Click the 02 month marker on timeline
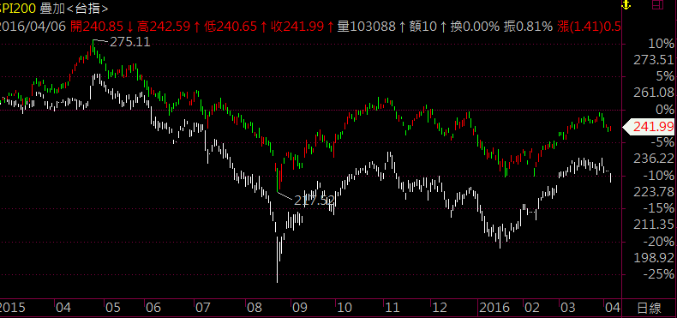Screen dimensions: 677x318 [x=532, y=308]
